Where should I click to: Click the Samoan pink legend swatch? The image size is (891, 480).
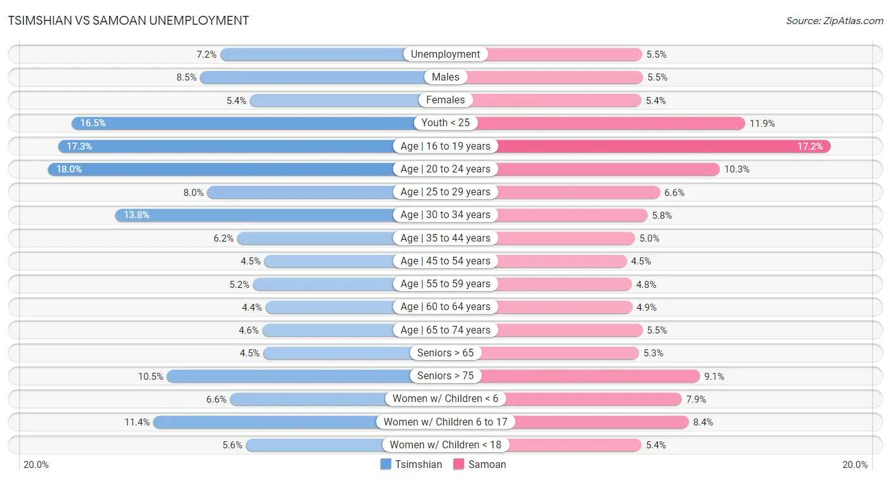point(459,464)
